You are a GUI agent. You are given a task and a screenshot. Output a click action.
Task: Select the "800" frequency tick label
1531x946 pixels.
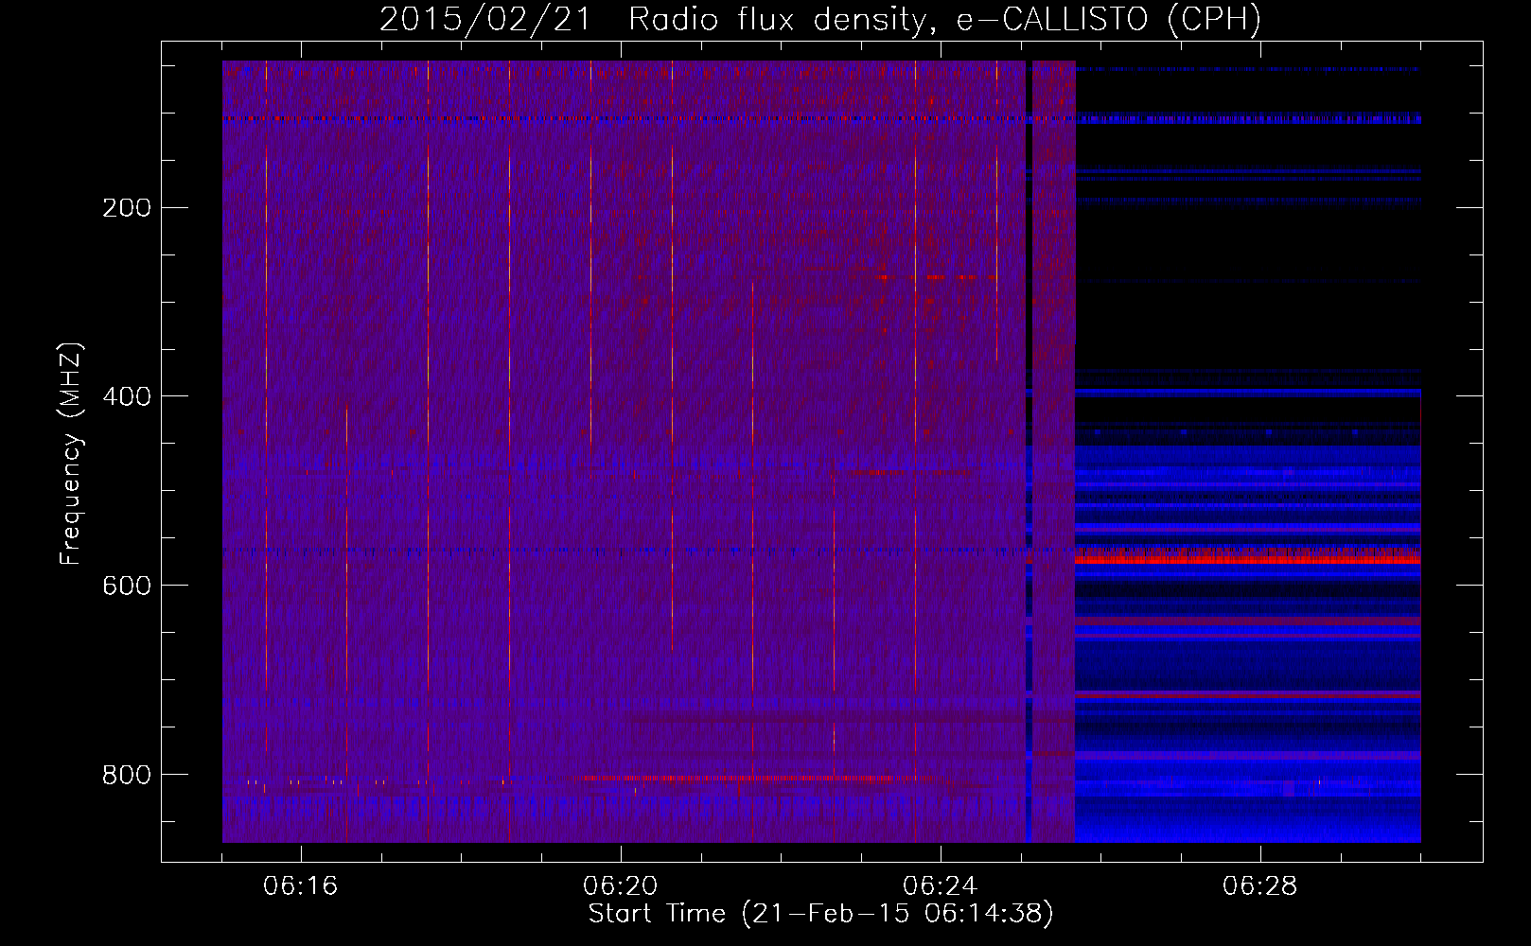[127, 775]
